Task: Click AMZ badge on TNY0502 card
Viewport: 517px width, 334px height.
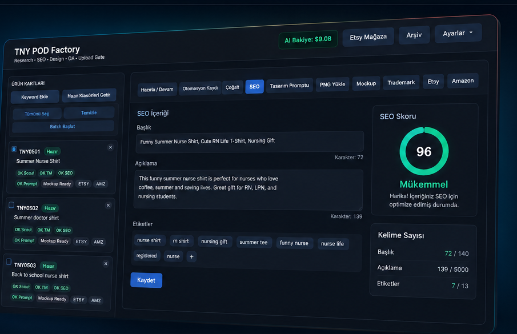Action: click(x=99, y=242)
